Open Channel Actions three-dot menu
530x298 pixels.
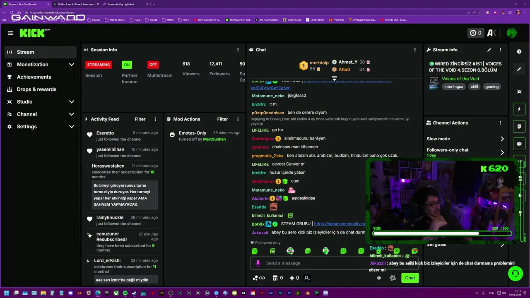tap(500, 123)
